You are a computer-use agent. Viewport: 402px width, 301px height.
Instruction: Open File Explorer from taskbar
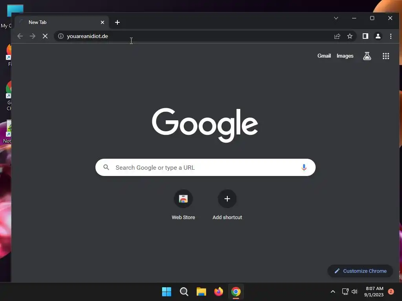[x=201, y=292]
